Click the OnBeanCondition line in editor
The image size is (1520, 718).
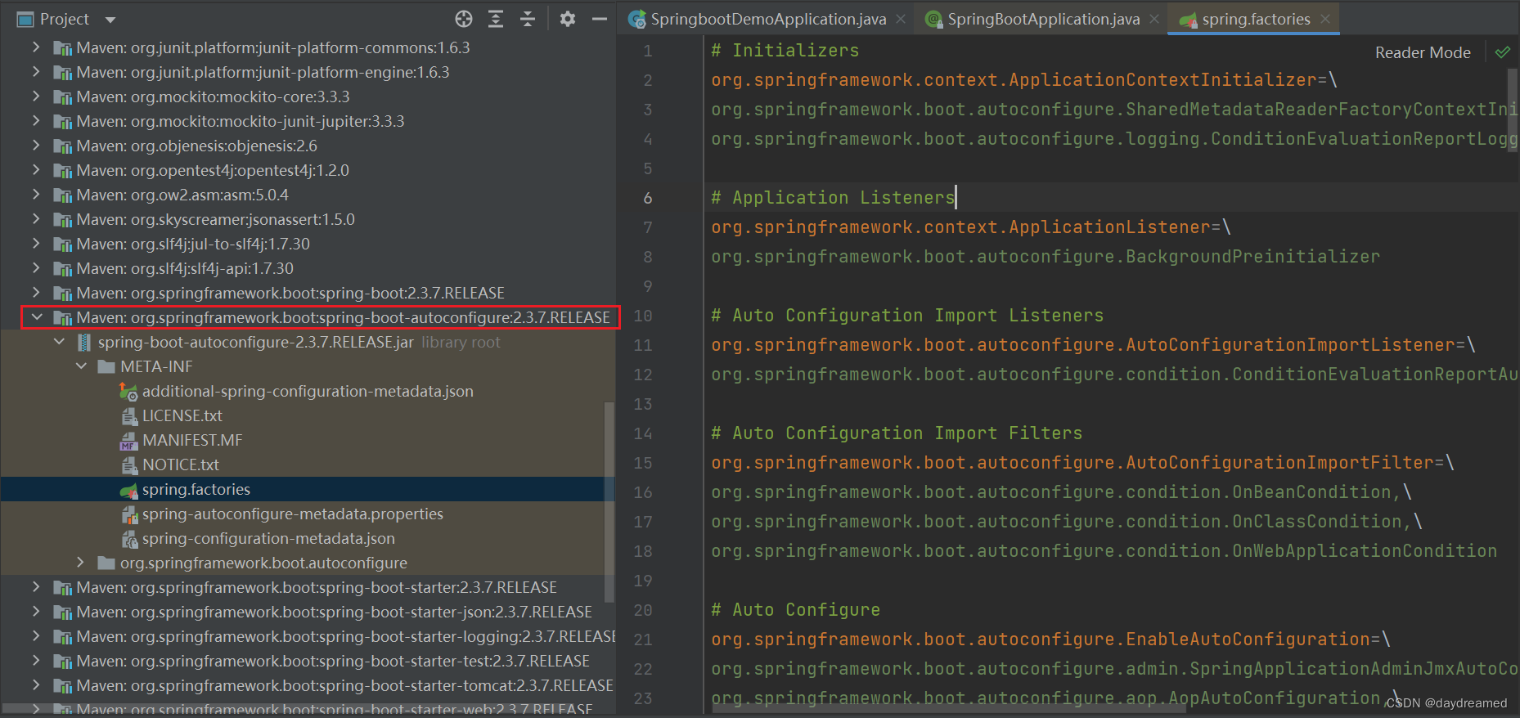(x=1061, y=492)
